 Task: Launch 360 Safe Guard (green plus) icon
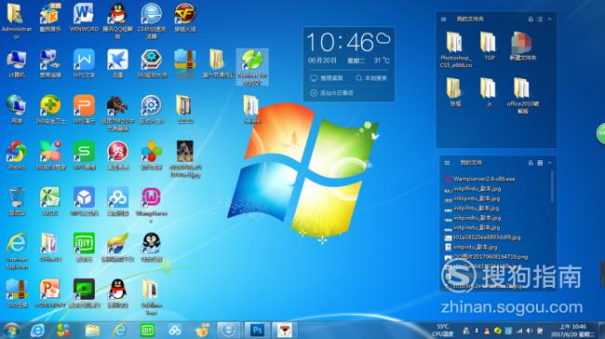[50, 109]
